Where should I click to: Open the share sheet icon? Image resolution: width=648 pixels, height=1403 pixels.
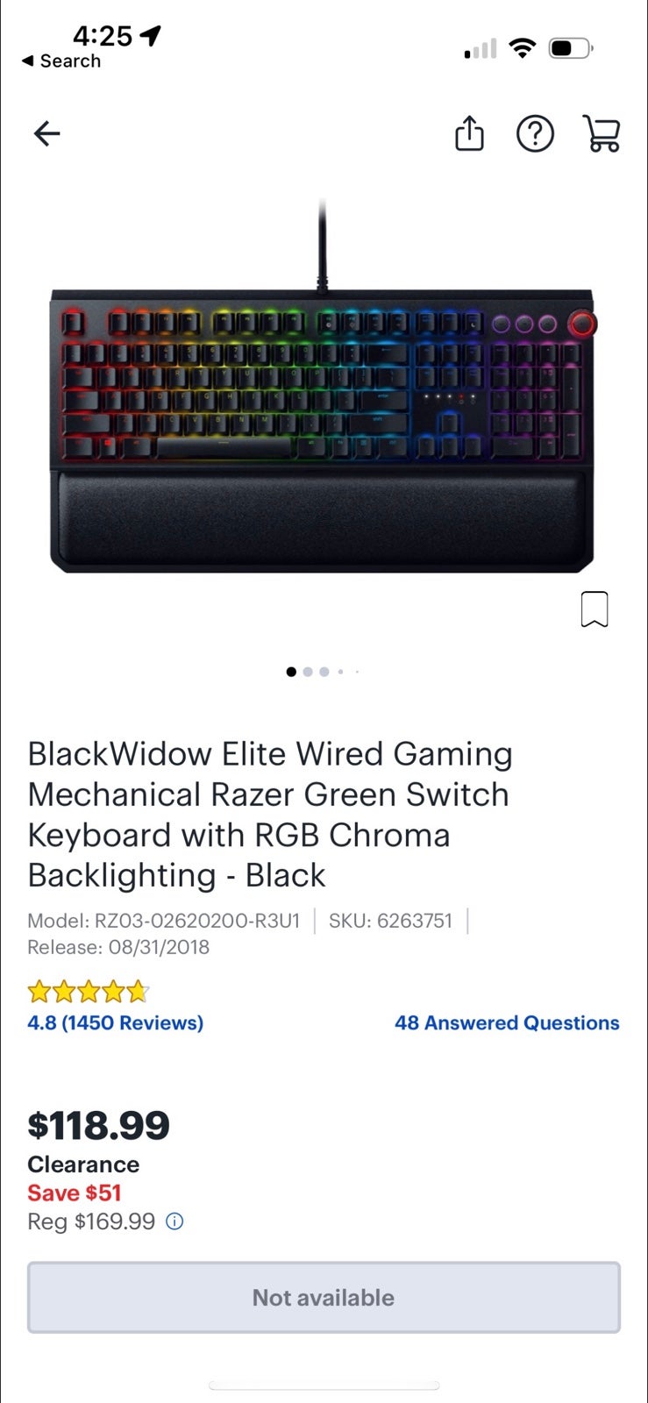[469, 133]
